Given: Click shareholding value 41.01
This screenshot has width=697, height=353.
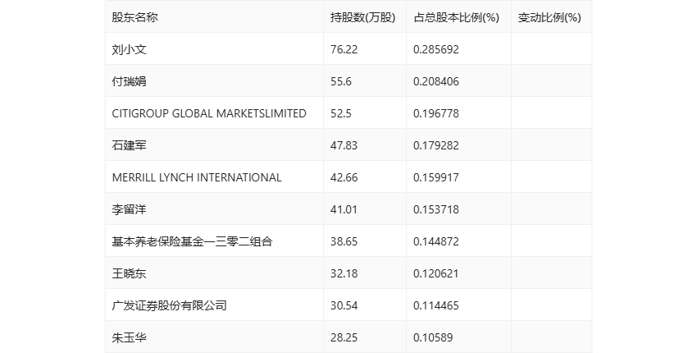Looking at the screenshot, I should [344, 209].
